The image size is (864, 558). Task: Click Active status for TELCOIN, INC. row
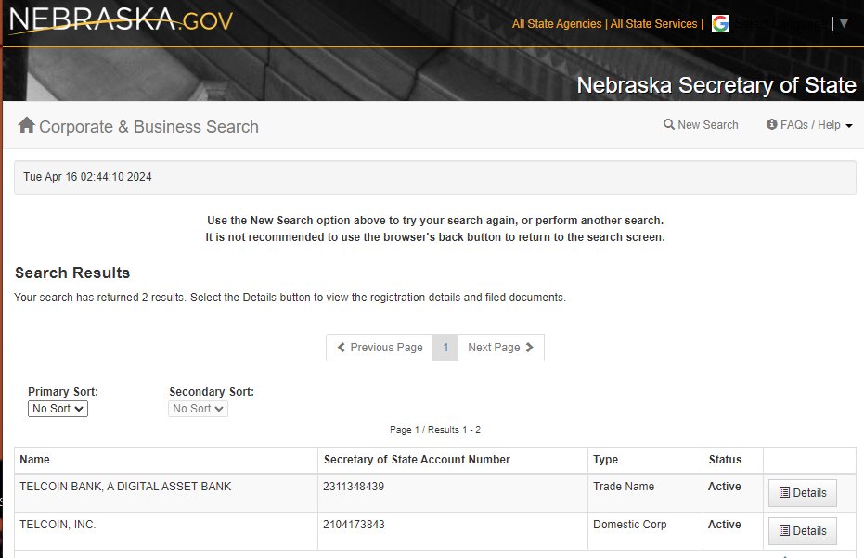(x=725, y=525)
